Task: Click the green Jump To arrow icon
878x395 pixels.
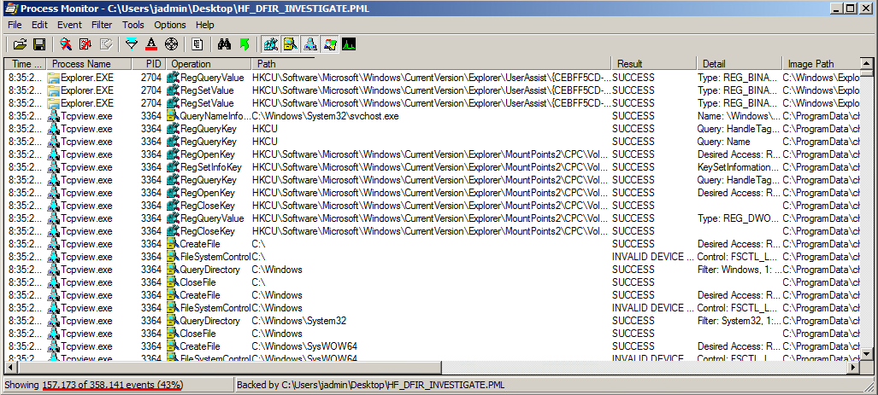Action: (245, 44)
